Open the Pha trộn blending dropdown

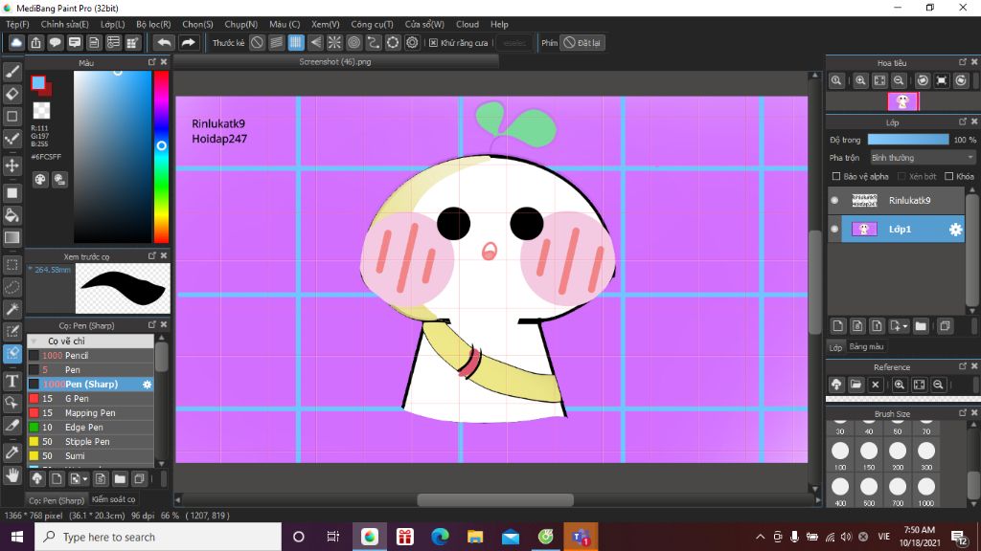pos(922,158)
